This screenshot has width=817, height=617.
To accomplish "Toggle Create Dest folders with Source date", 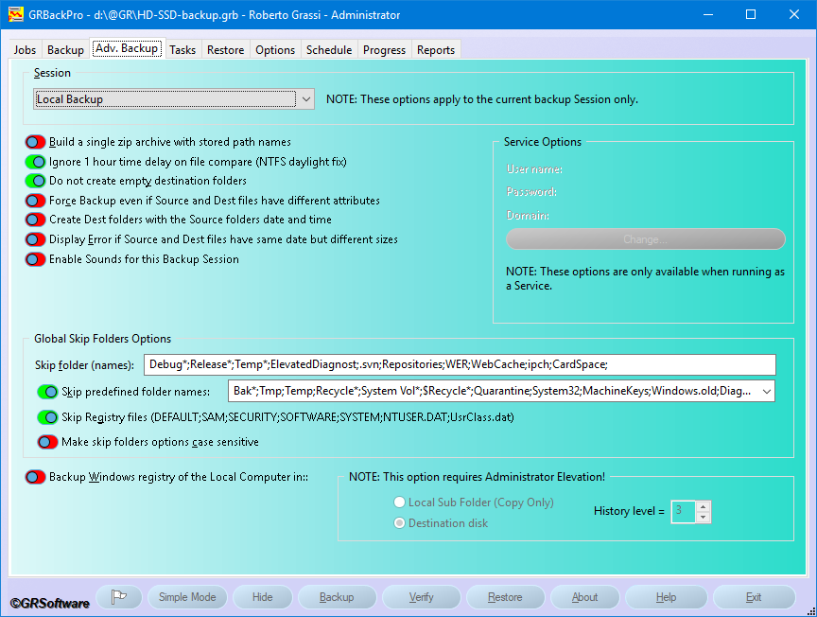I will 35,220.
